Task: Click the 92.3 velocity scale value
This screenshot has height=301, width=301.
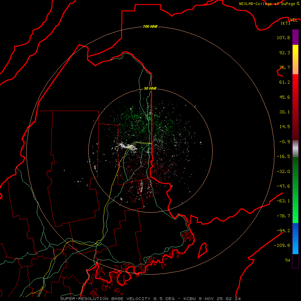Action: (x=285, y=53)
